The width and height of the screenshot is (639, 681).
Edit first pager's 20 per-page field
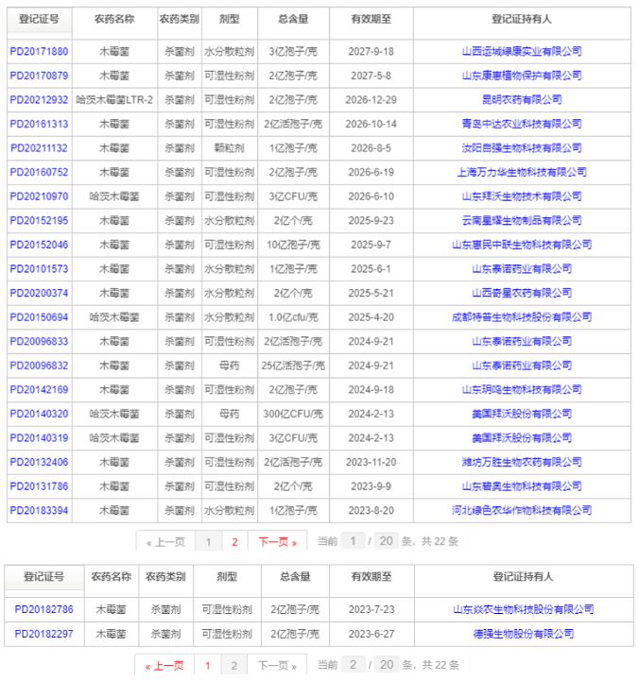387,540
